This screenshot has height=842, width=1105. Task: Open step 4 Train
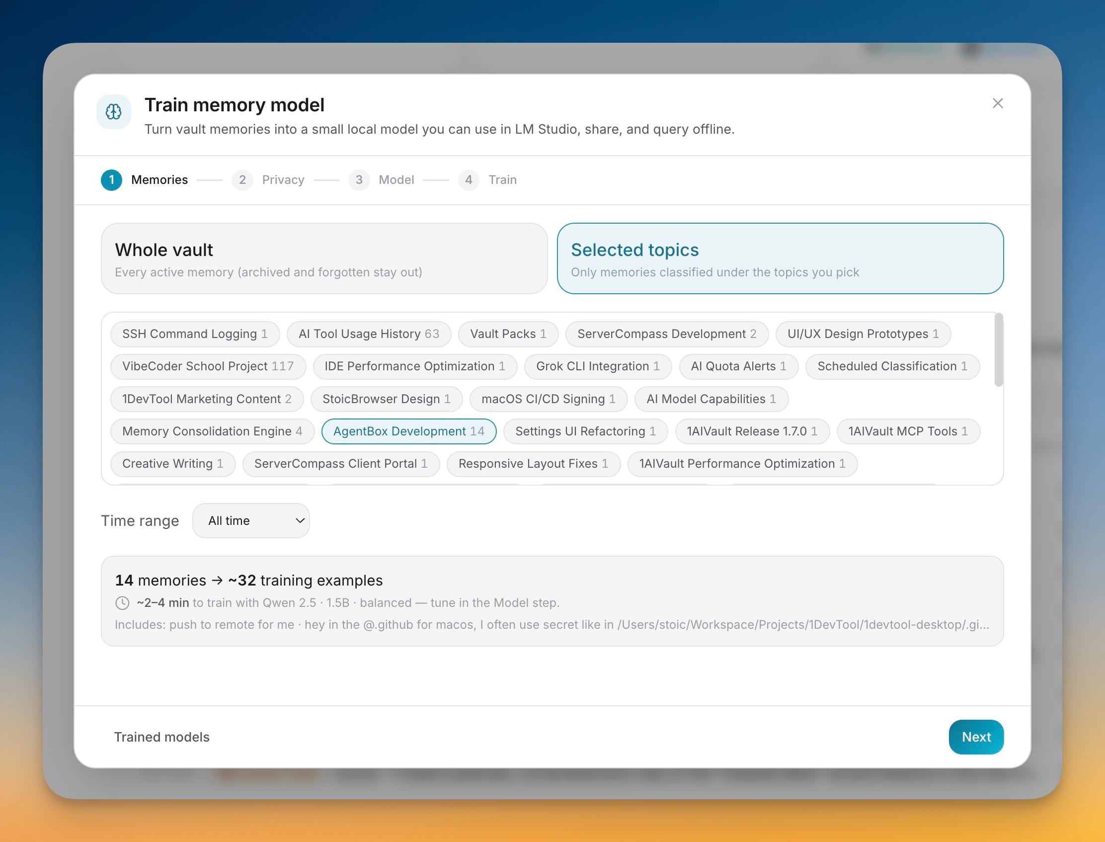tap(487, 180)
